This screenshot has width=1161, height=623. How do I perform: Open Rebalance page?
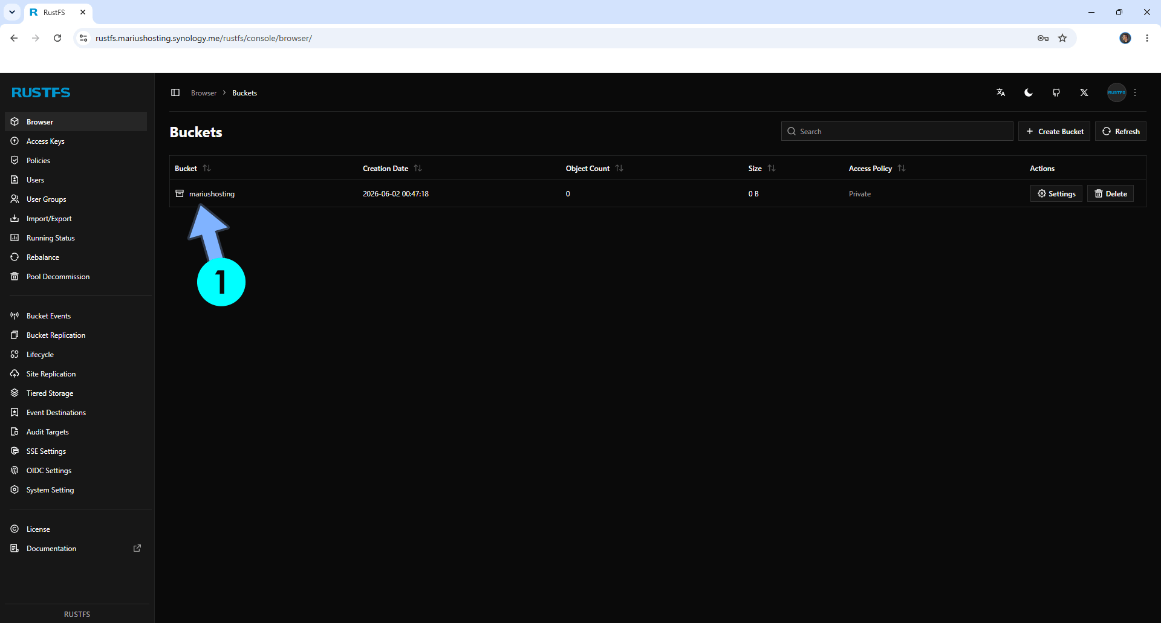[x=76, y=257]
